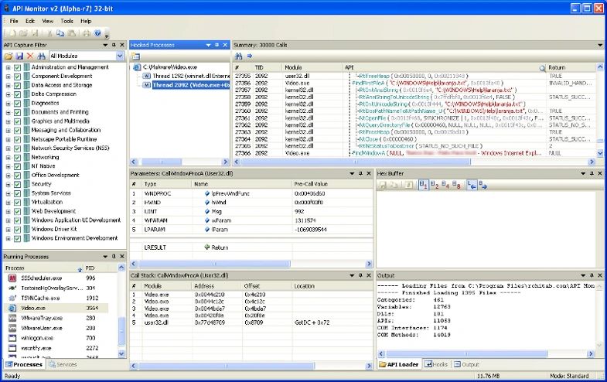Select 8-byte grouping icon in Hex Buffer toolbar
This screenshot has width=607, height=382.
click(x=457, y=185)
